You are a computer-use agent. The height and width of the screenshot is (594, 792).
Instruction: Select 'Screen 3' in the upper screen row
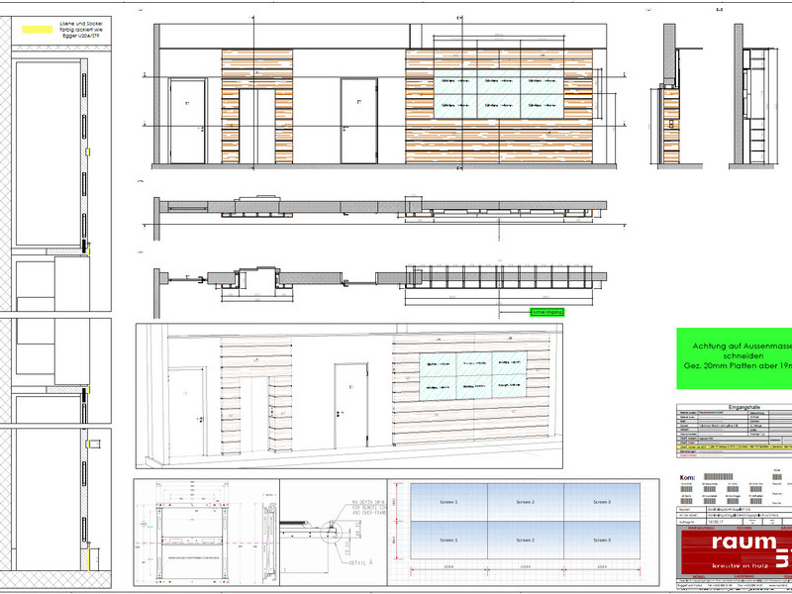click(602, 502)
